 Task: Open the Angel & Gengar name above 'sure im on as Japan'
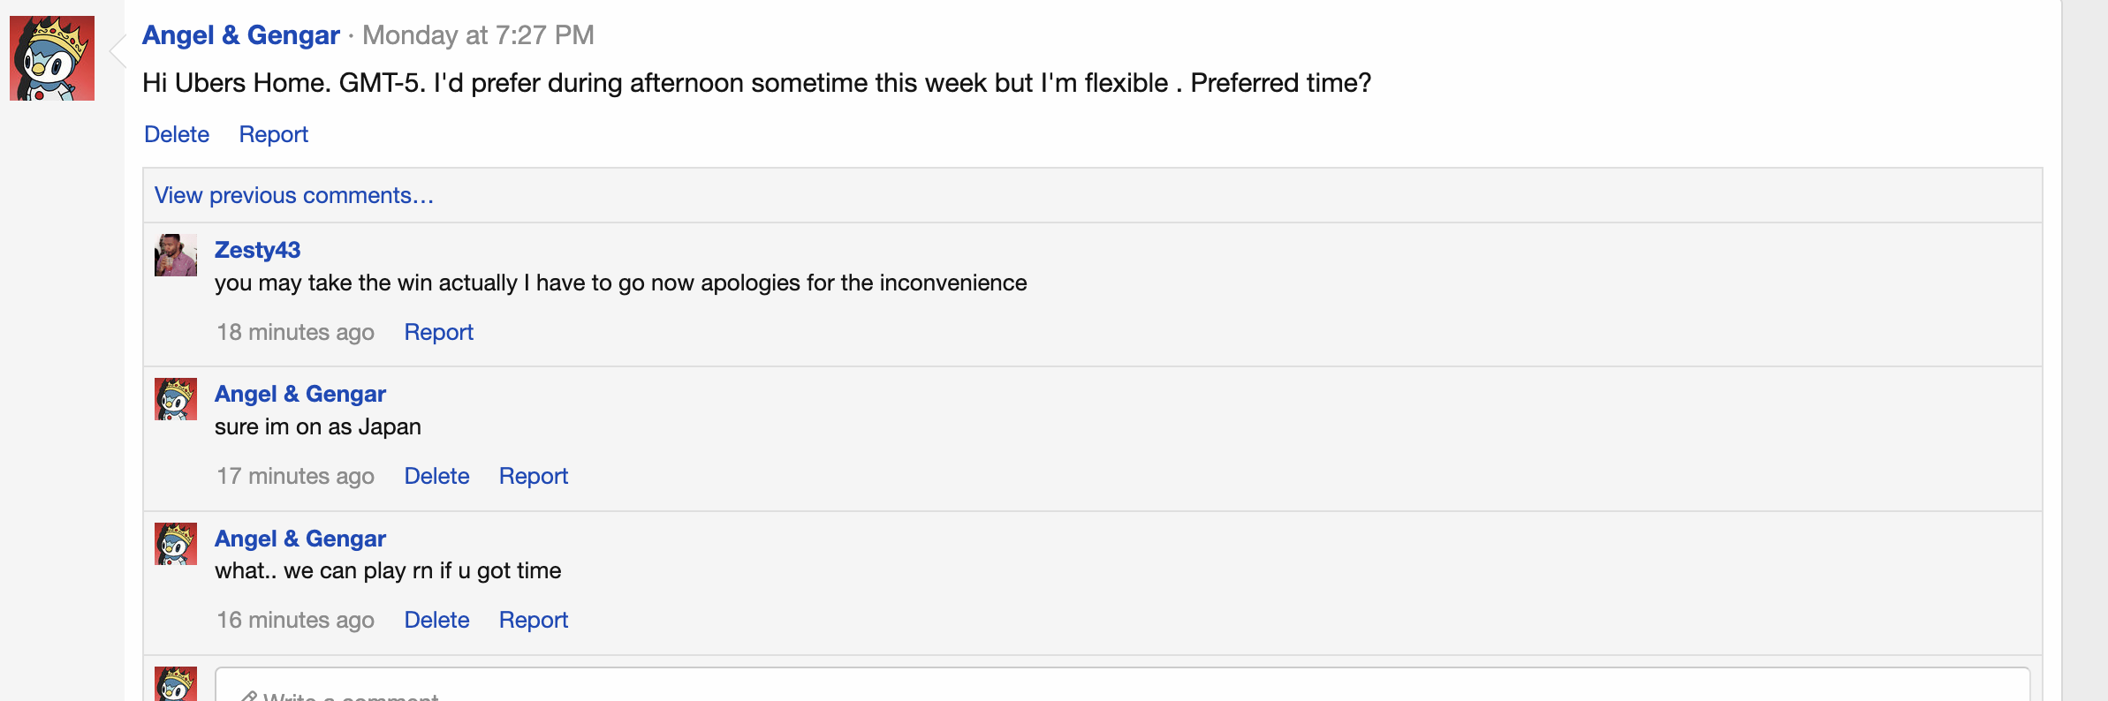click(x=300, y=394)
